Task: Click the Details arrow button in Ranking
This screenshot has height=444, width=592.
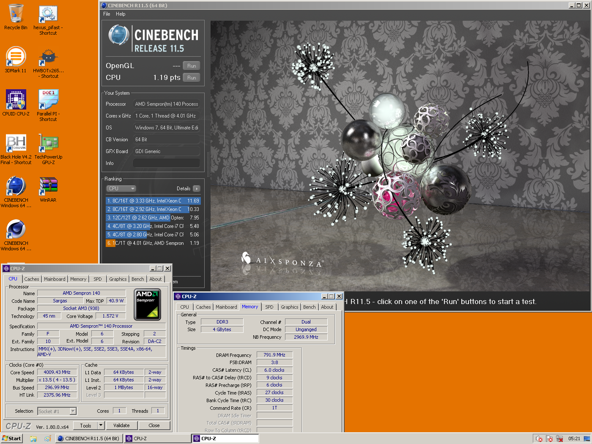Action: 197,189
